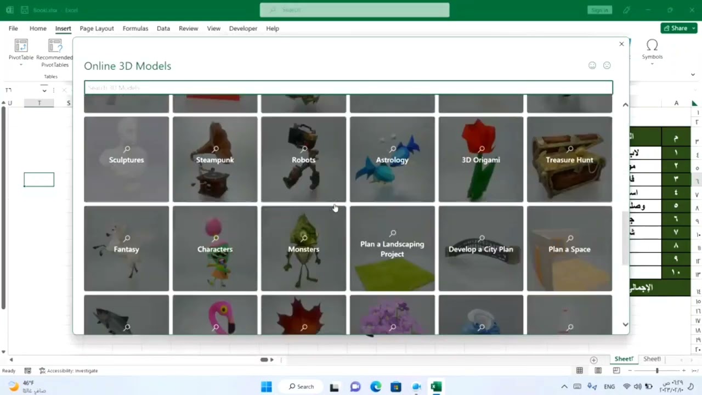702x395 pixels.
Task: Open the File menu
Action: (x=13, y=29)
